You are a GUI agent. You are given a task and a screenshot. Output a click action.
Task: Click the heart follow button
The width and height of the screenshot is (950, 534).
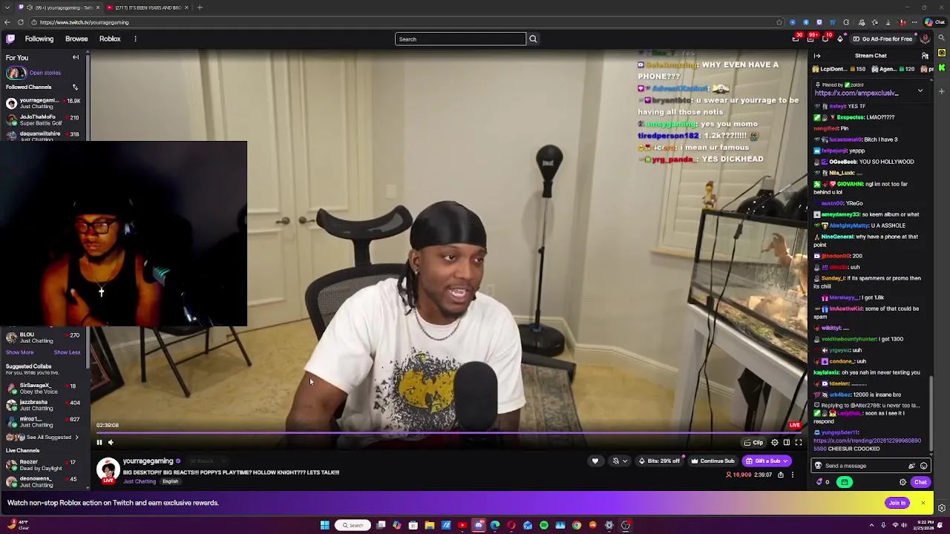click(x=594, y=461)
